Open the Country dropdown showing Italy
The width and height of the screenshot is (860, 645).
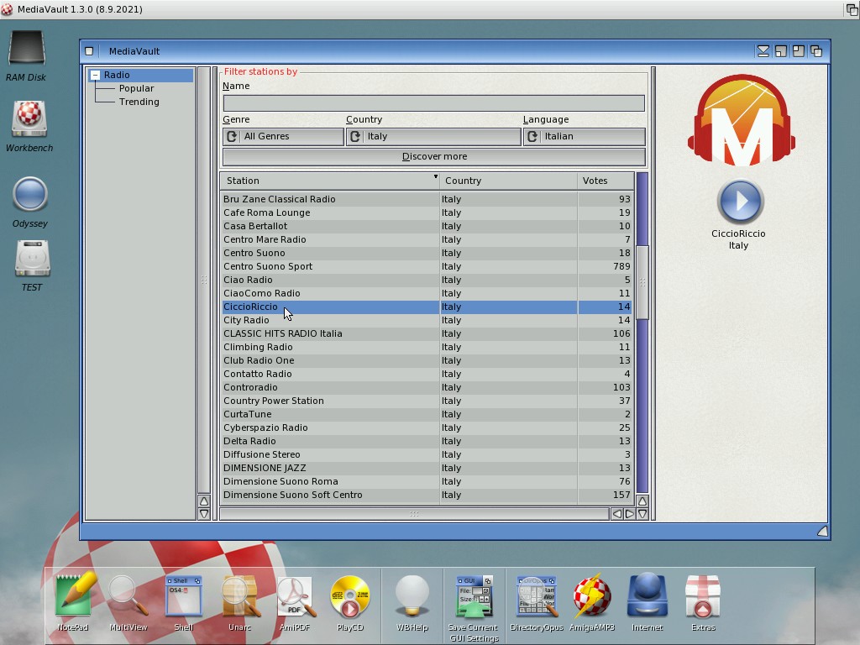coord(433,136)
